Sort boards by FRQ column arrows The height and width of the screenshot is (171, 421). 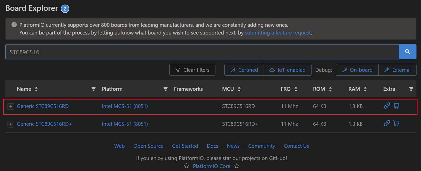point(296,89)
